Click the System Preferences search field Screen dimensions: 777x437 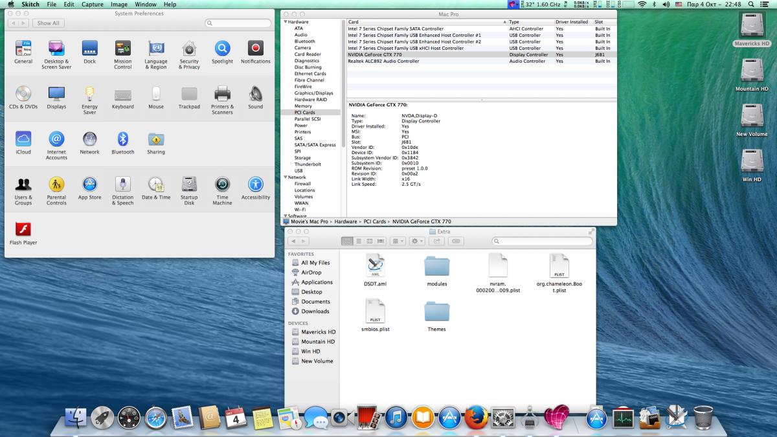pyautogui.click(x=238, y=23)
